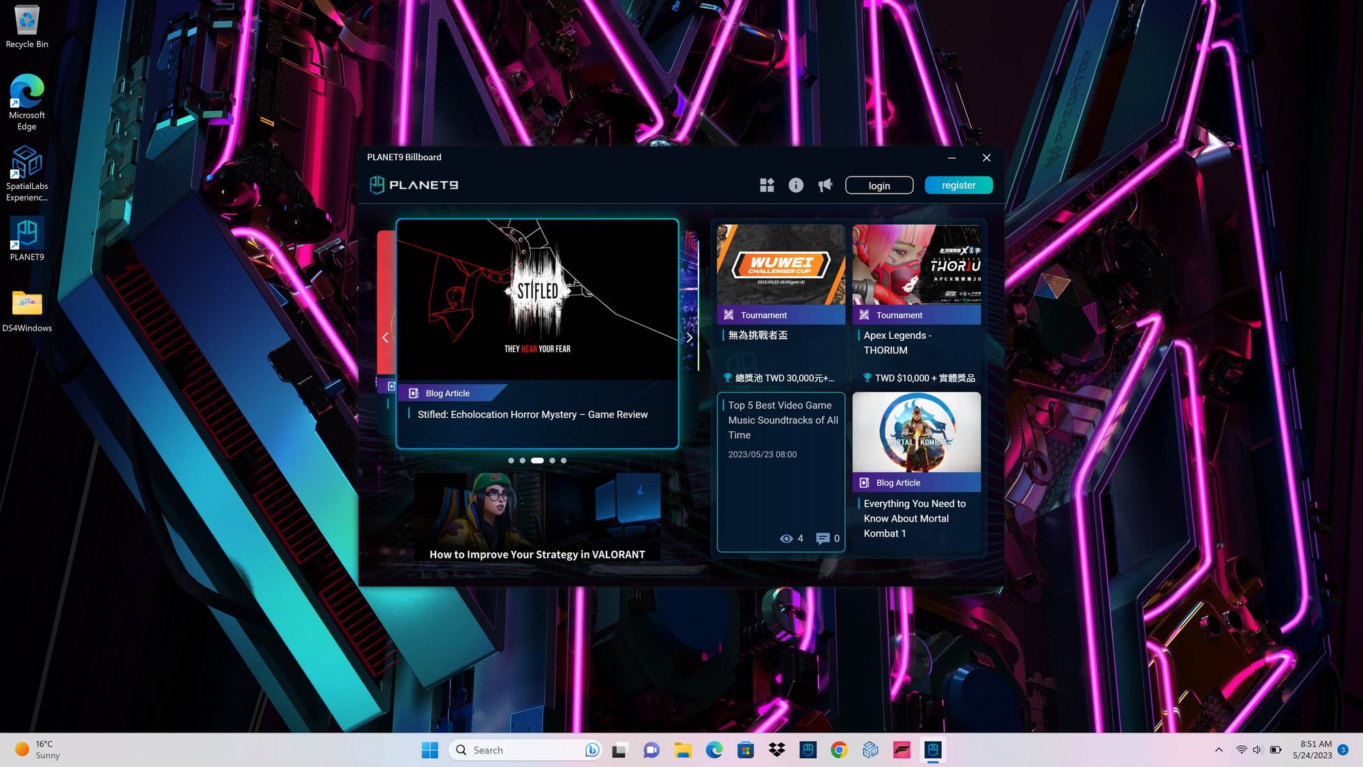
Task: Go to previous carousel slide arrow
Action: (x=385, y=337)
